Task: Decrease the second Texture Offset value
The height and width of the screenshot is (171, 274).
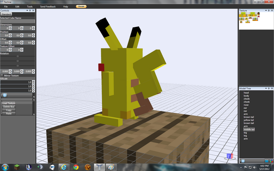Action: [x=22, y=51]
